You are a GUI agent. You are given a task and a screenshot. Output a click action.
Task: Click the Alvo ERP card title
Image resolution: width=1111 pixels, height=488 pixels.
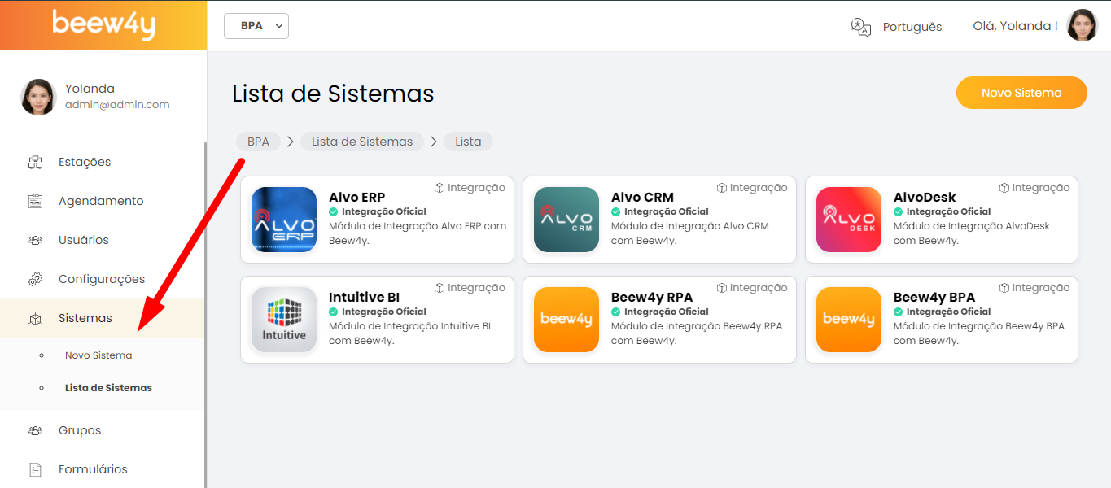click(357, 197)
